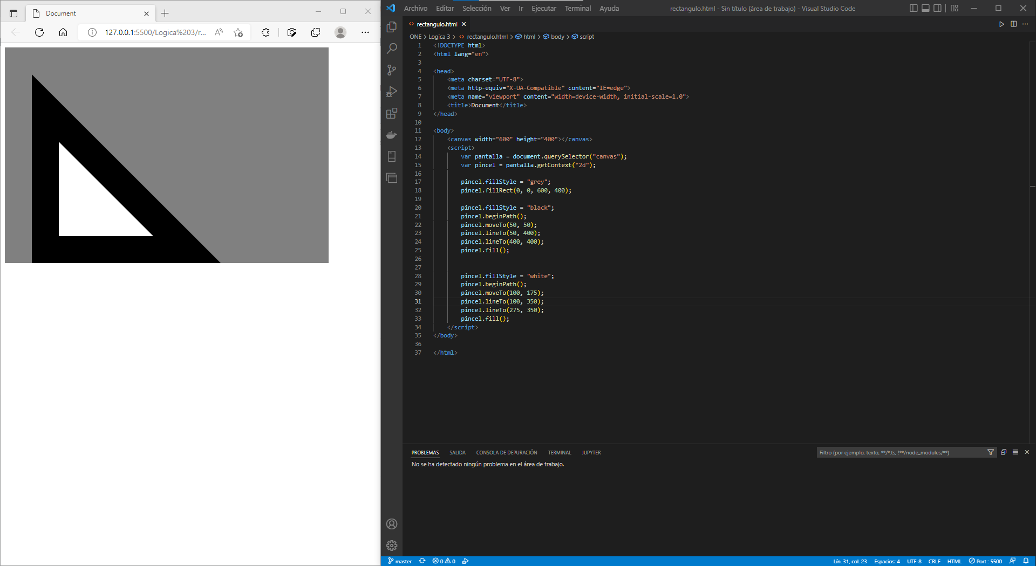Open Selección menu
The height and width of the screenshot is (566, 1036).
(x=477, y=8)
